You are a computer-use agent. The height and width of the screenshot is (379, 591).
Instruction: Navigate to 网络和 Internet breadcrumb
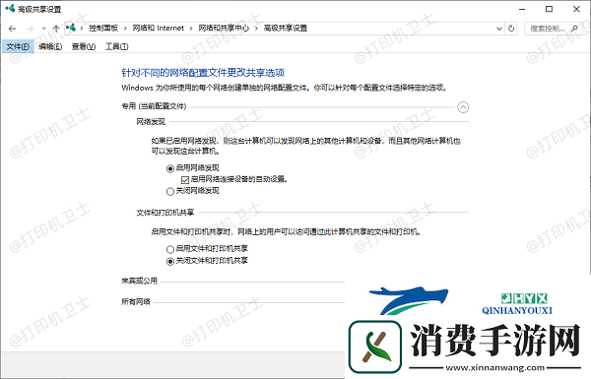coord(159,29)
